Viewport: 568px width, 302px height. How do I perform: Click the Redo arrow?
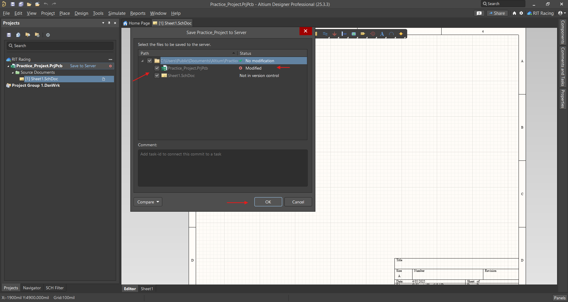pos(54,4)
